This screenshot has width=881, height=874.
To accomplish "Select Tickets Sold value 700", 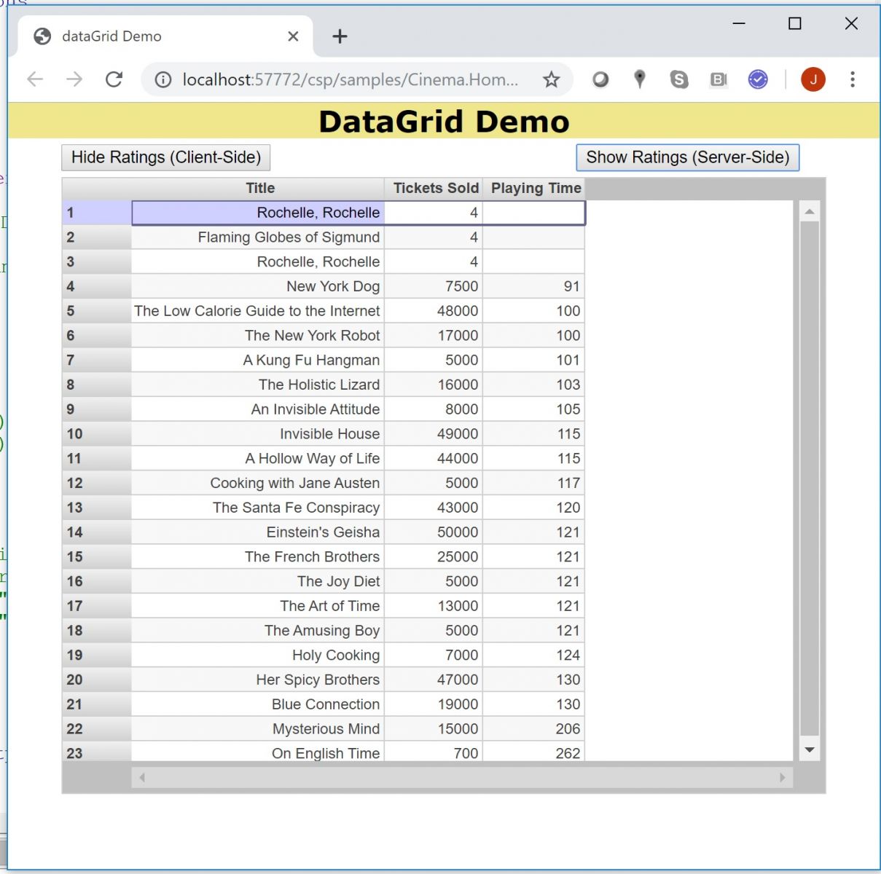I will 434,752.
